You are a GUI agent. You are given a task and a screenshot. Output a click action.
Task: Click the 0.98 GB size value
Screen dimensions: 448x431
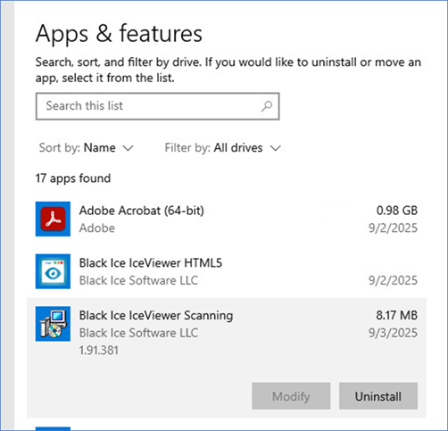397,211
